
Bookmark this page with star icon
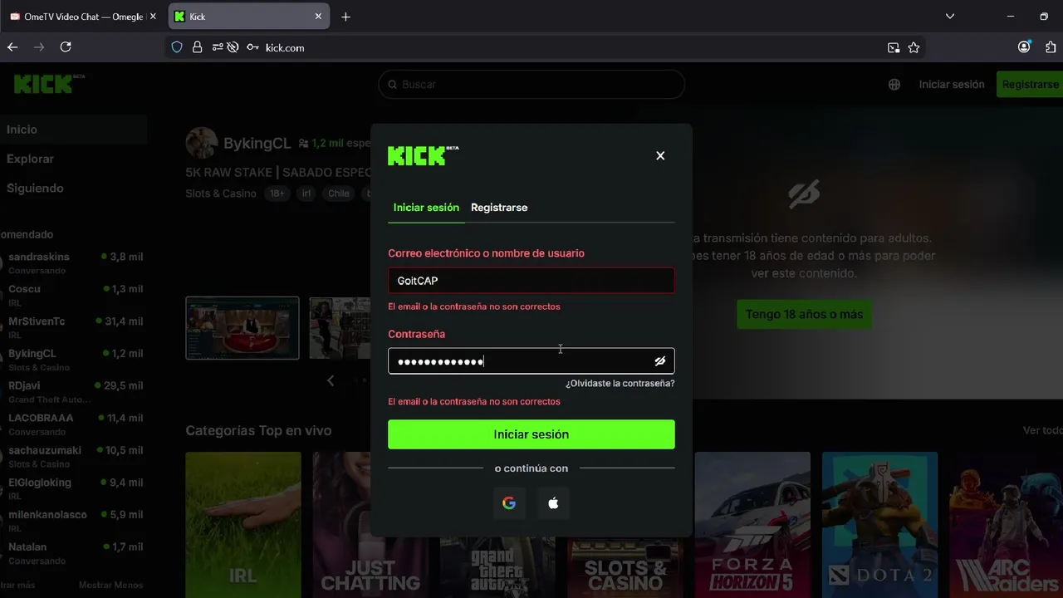pyautogui.click(x=914, y=47)
